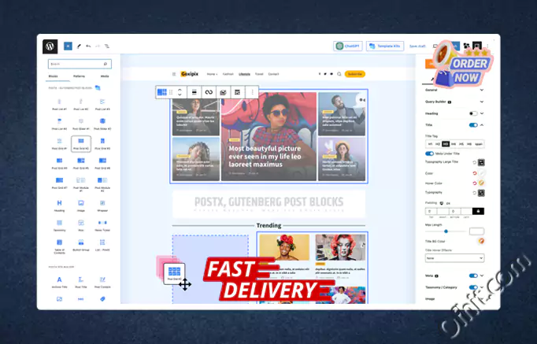Click the Template Kits button

(x=386, y=46)
